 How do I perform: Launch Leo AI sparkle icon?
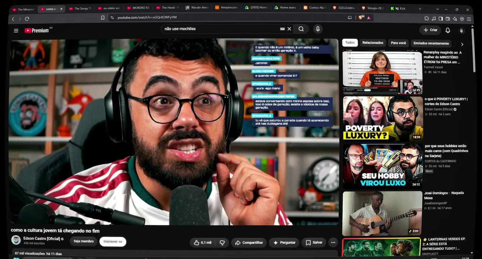tap(455, 19)
